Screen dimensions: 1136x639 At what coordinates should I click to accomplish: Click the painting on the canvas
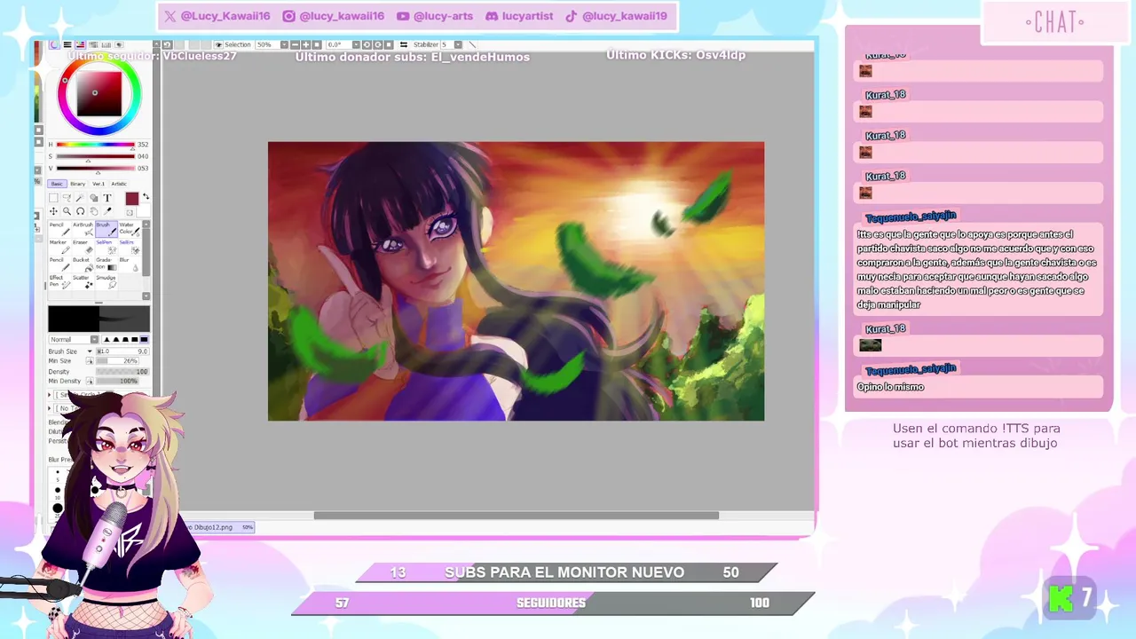click(x=516, y=281)
